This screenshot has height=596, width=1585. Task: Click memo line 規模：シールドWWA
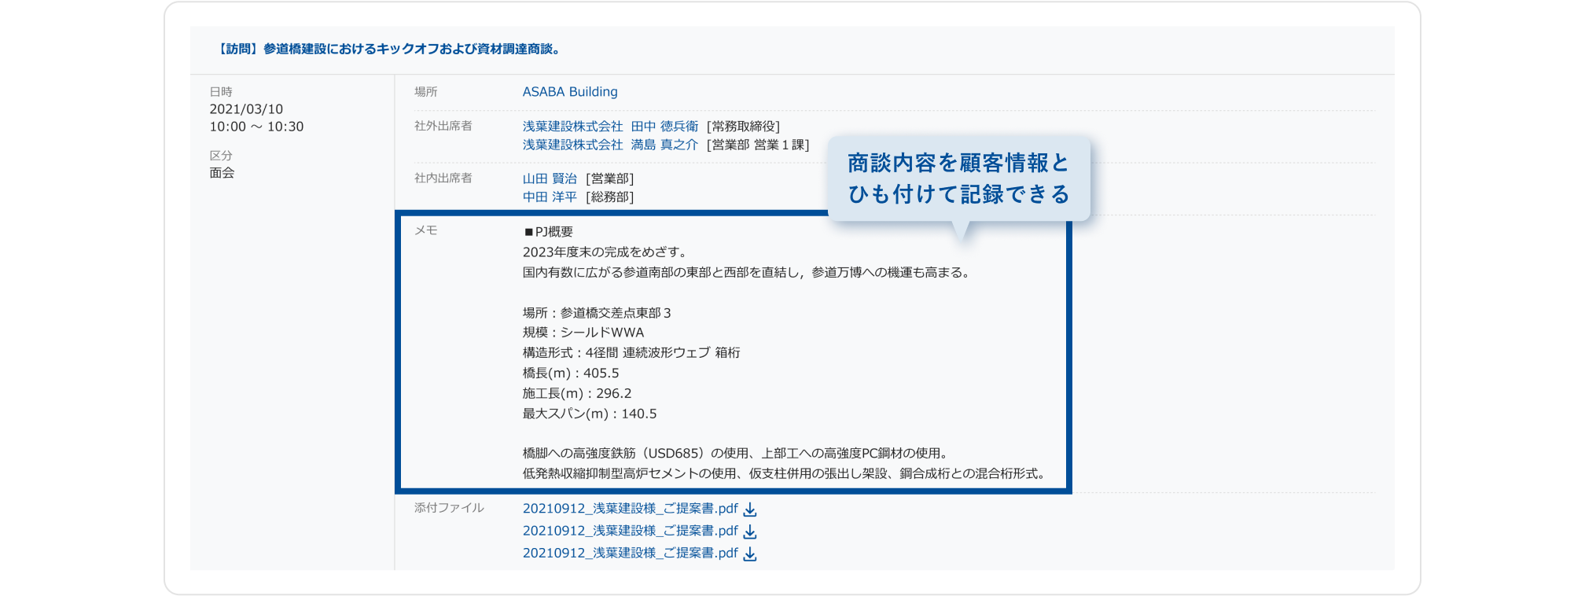[x=583, y=333]
